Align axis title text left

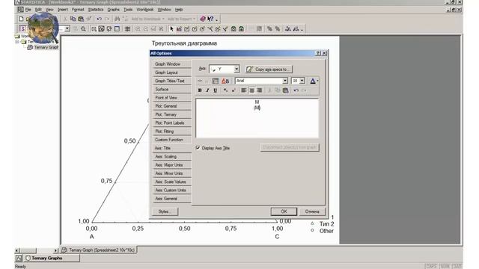coord(244,90)
